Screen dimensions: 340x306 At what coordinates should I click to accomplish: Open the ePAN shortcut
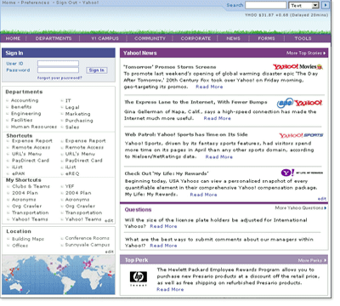[x=19, y=173]
